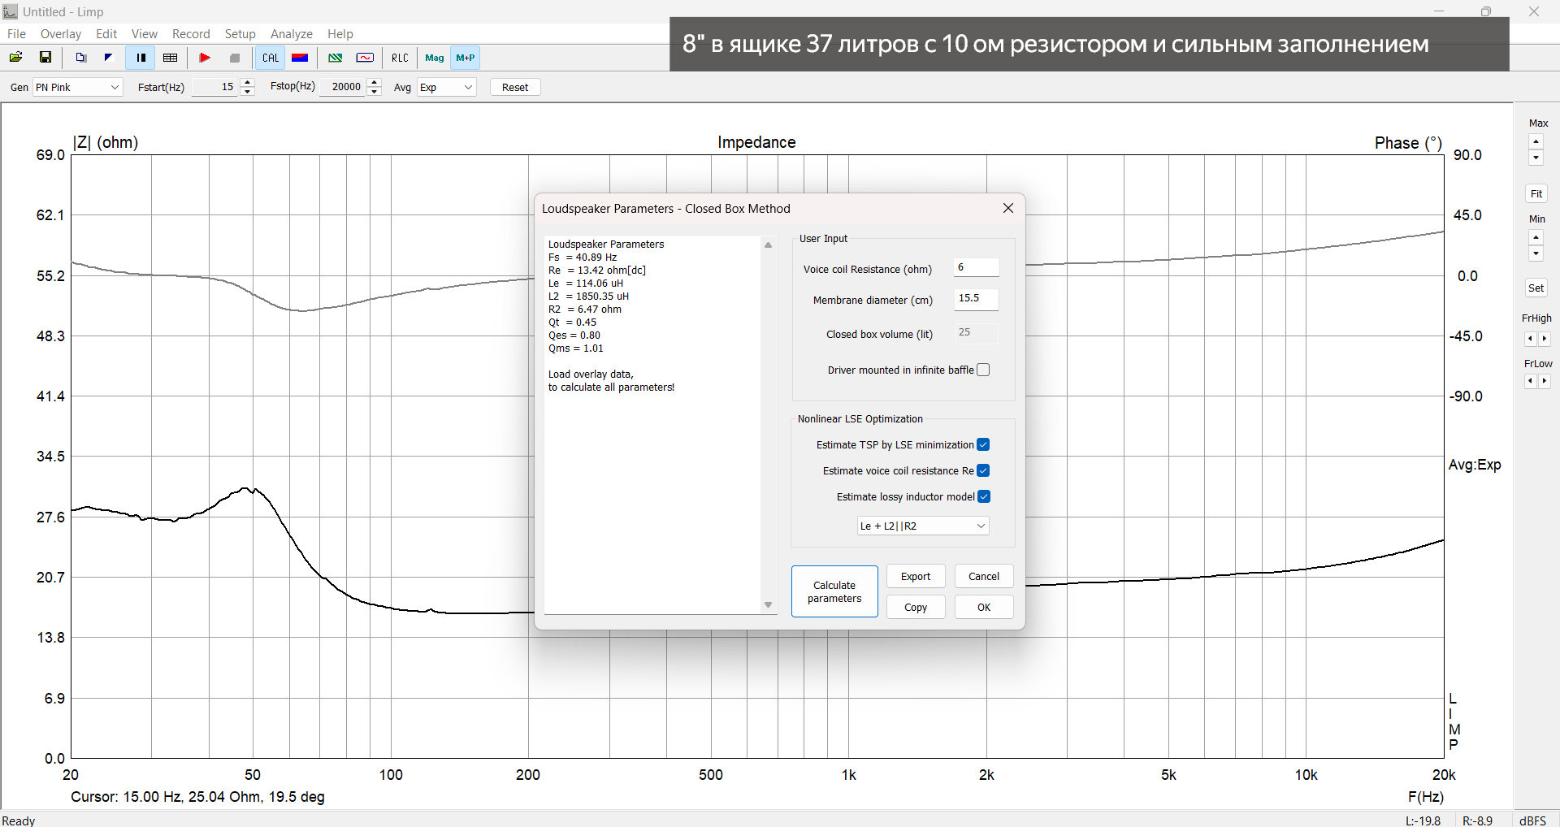The image size is (1560, 827).
Task: Click the Voice coil Resistance input field
Action: coord(976,267)
